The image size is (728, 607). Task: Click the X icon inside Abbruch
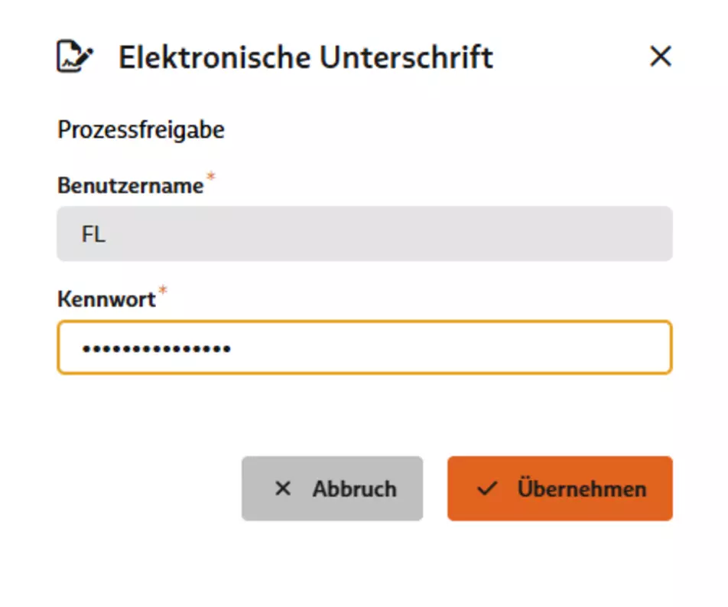point(283,488)
